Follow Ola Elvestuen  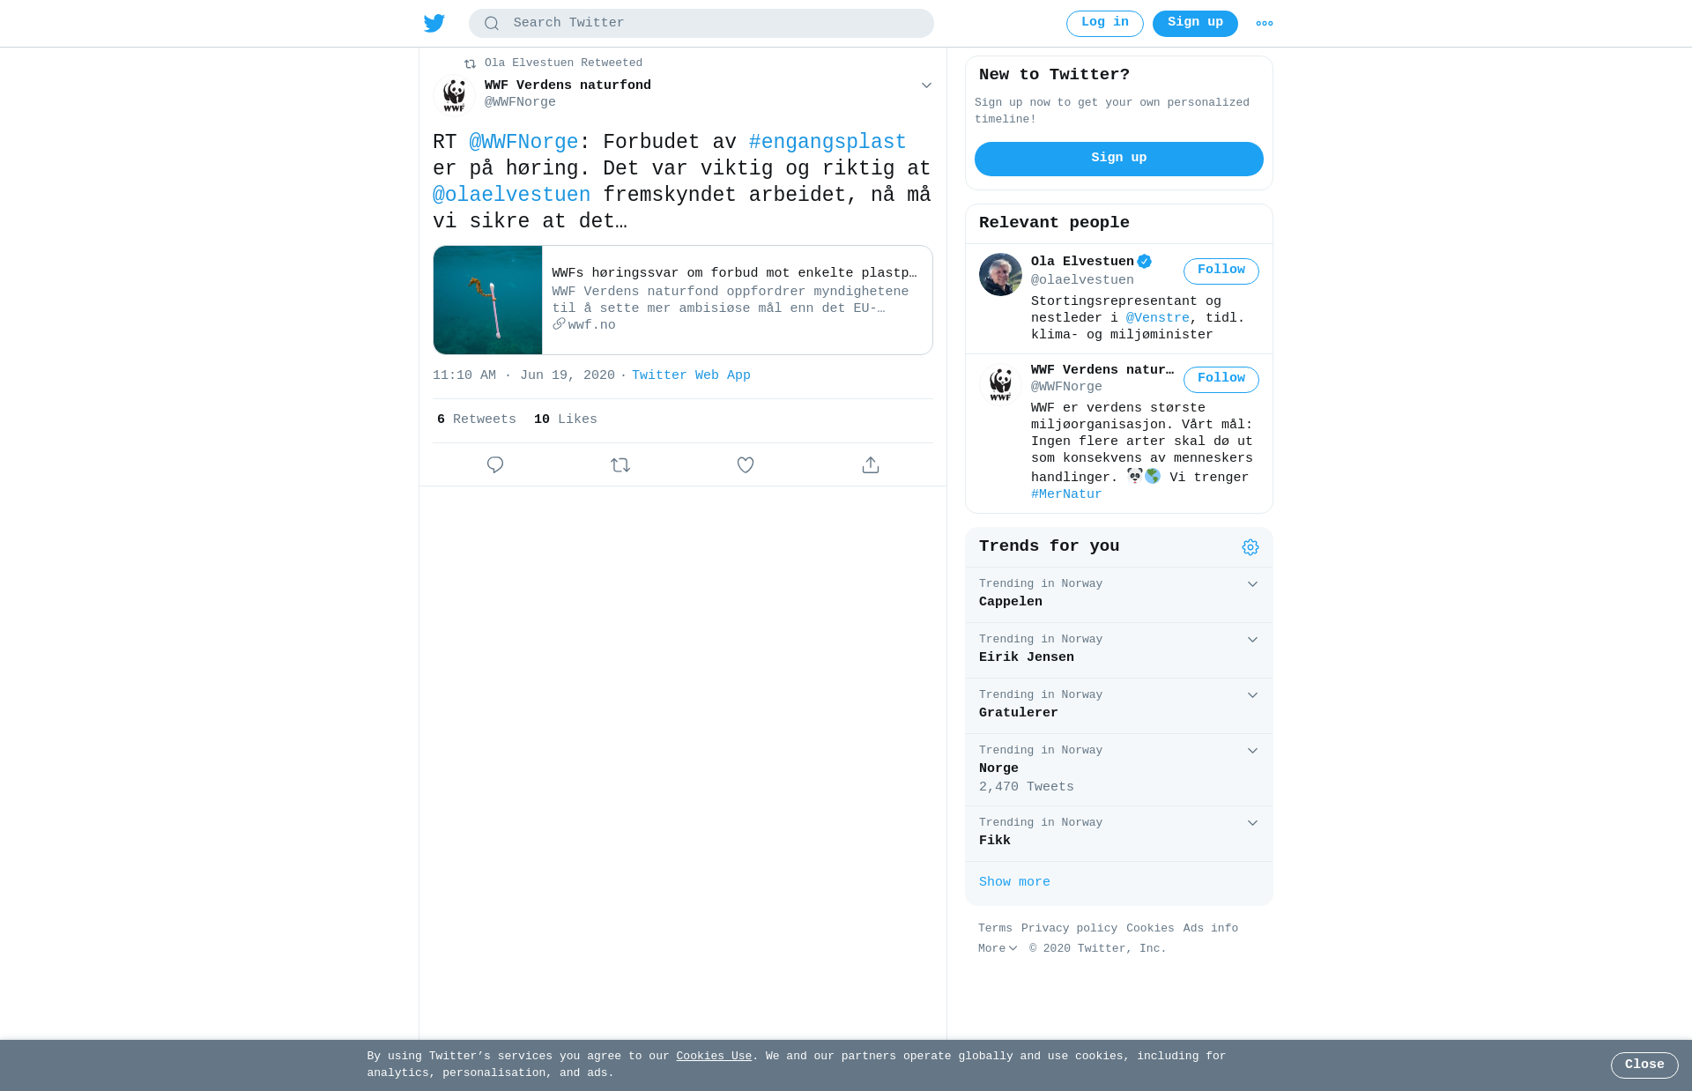point(1221,271)
